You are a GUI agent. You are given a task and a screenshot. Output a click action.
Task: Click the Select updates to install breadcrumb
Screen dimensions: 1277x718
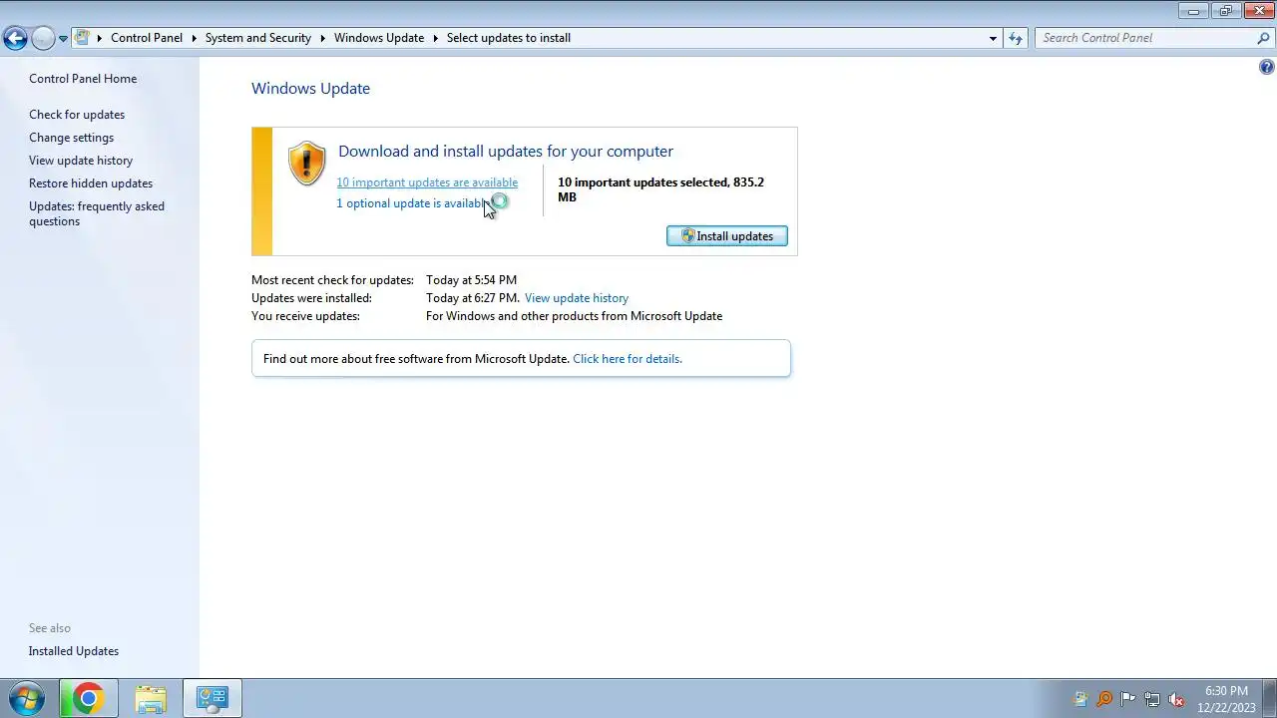[509, 38]
